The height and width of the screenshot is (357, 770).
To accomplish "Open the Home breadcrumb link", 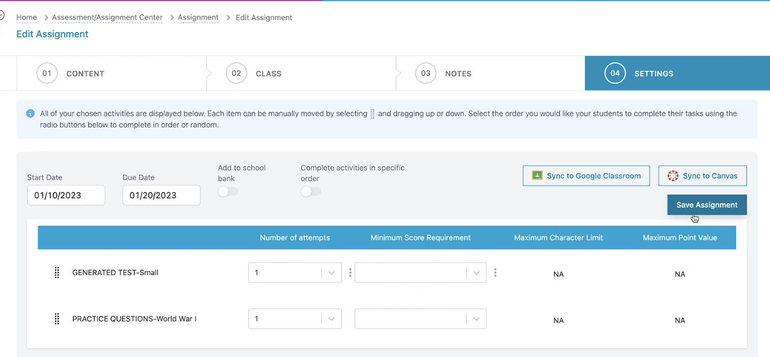I will coord(27,17).
